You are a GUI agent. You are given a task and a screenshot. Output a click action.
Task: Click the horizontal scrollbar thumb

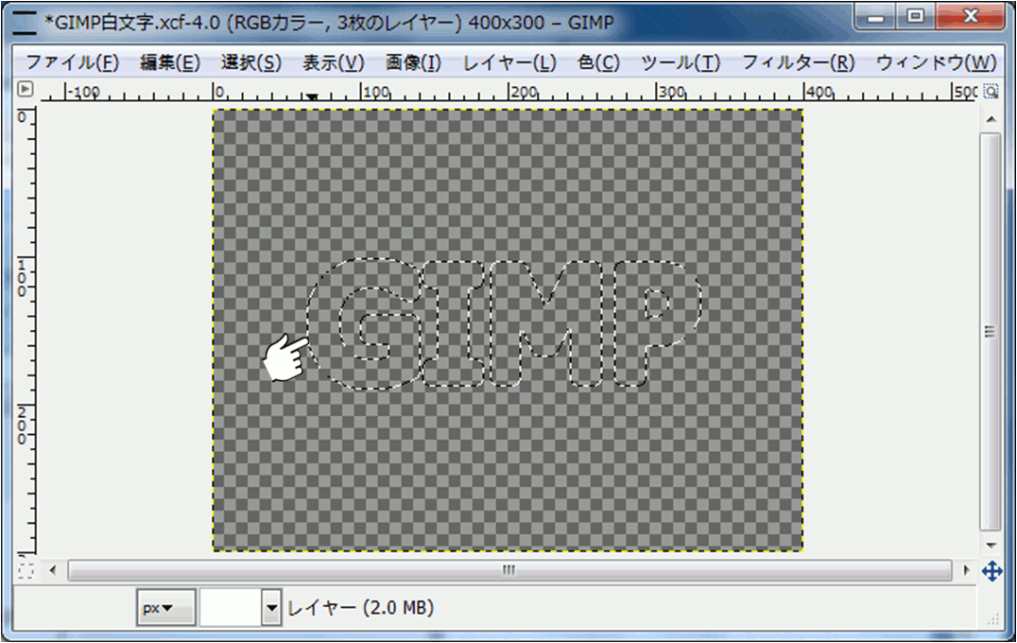click(508, 570)
